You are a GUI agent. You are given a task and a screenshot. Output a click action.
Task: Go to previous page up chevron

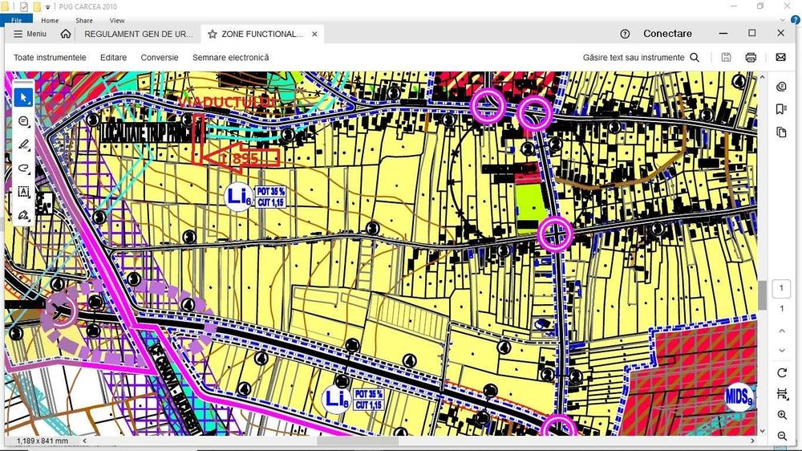[781, 331]
